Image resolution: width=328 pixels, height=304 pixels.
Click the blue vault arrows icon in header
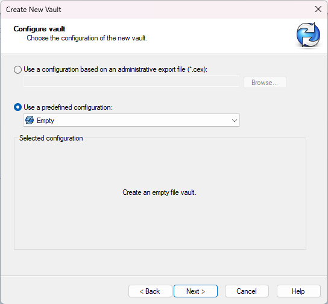click(308, 35)
